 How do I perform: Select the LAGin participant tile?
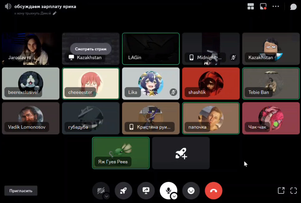pos(151,49)
